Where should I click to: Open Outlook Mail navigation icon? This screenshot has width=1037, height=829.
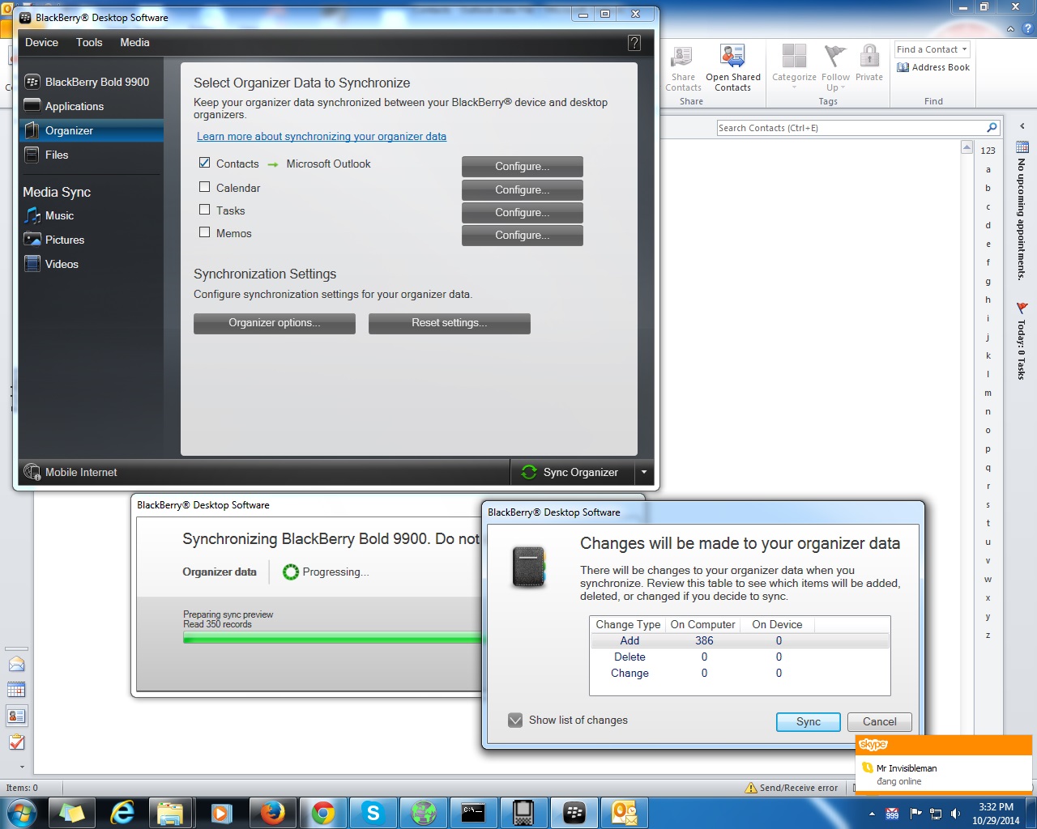click(16, 664)
